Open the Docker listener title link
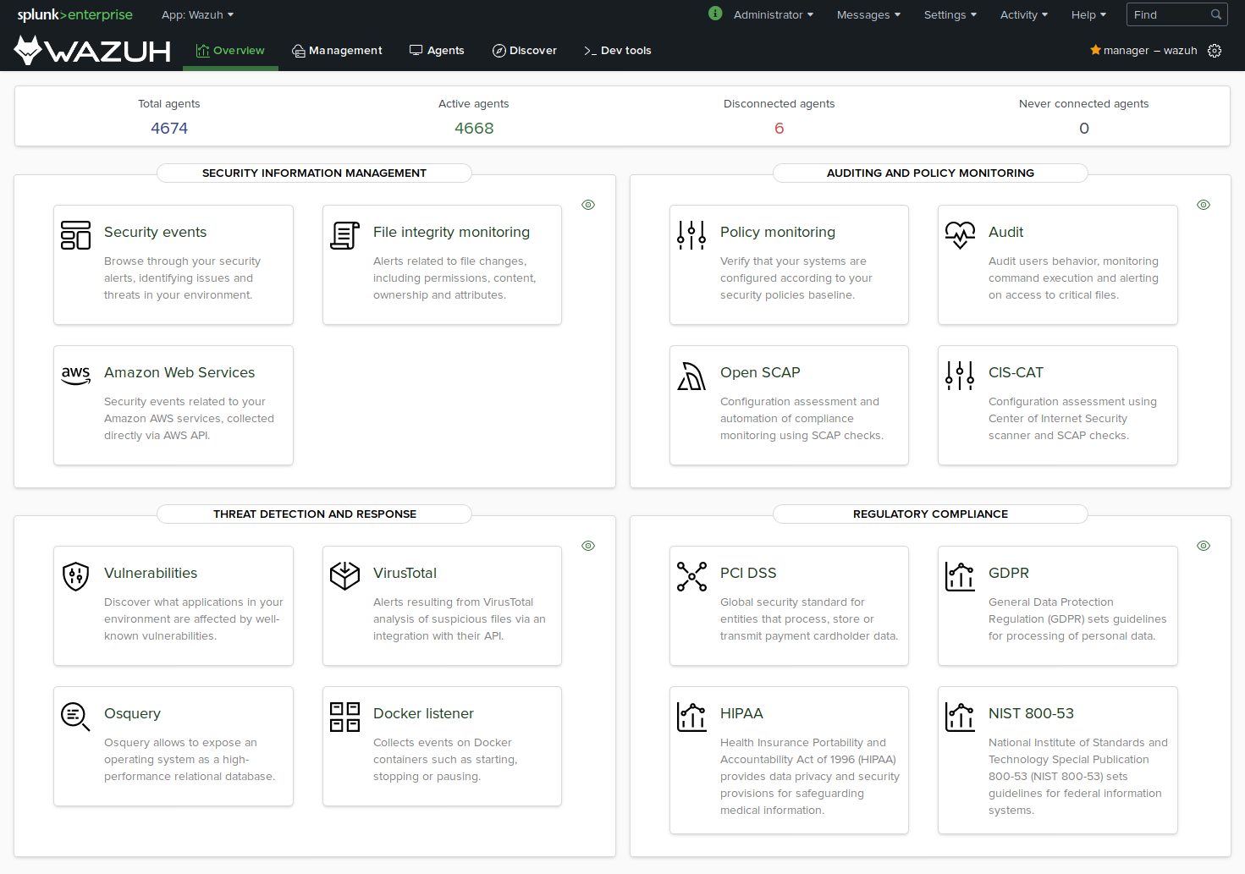This screenshot has width=1245, height=874. tap(423, 713)
